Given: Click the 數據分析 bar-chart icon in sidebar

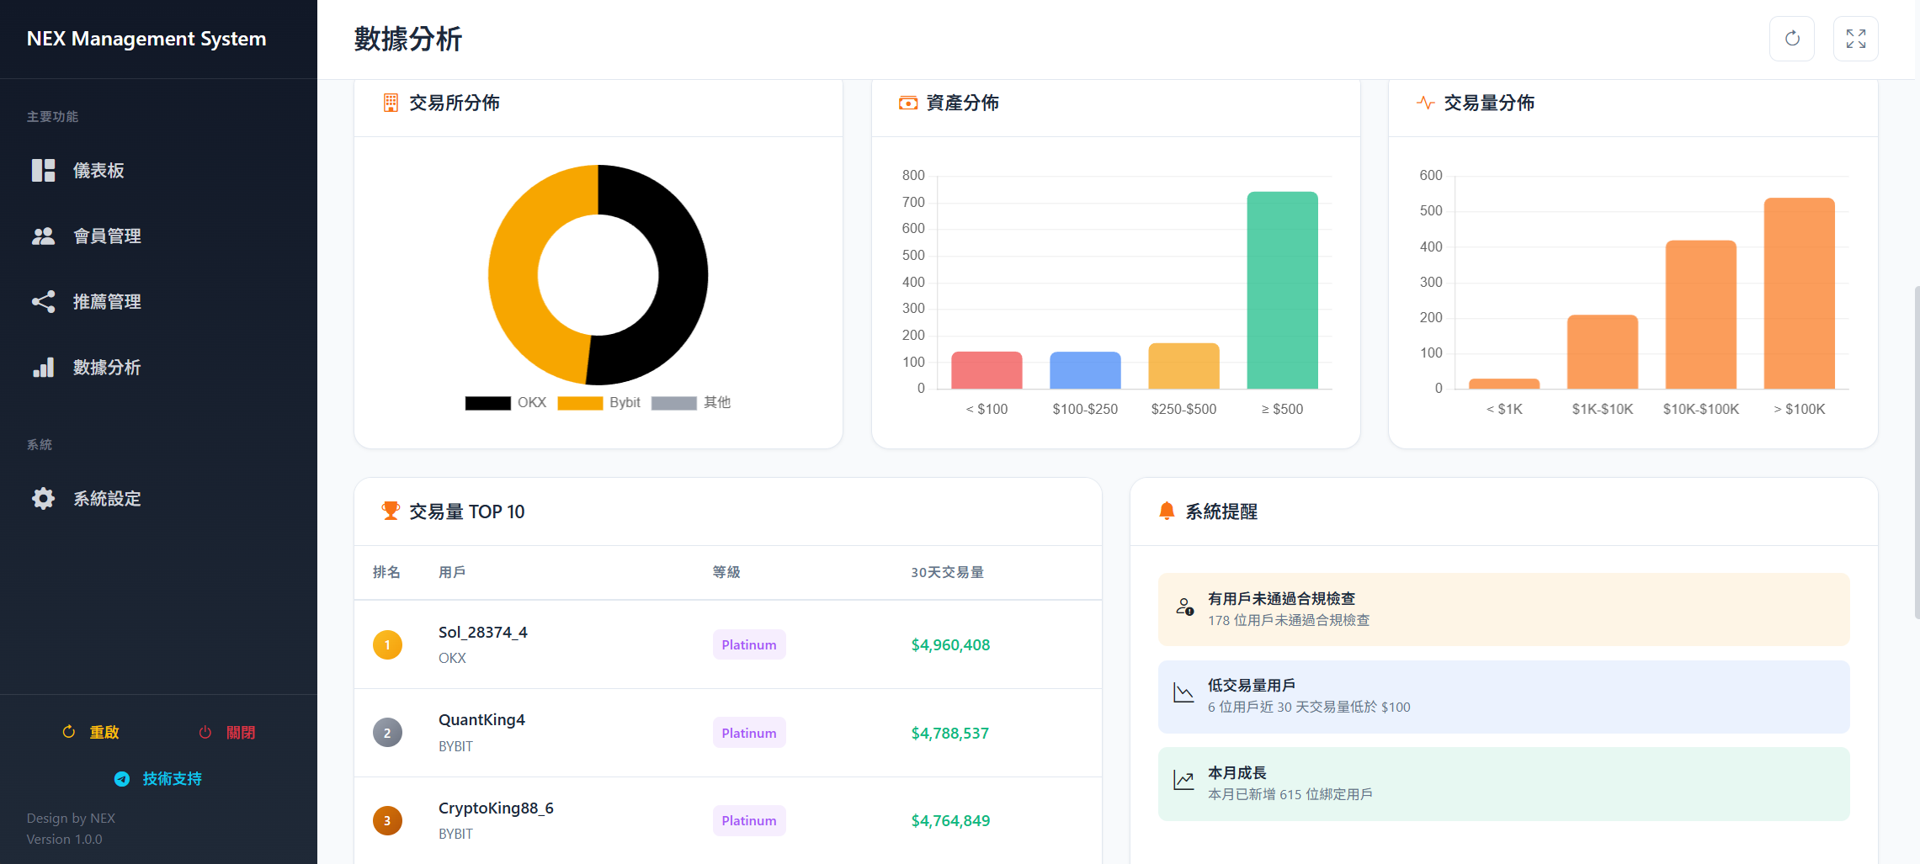Looking at the screenshot, I should (43, 367).
